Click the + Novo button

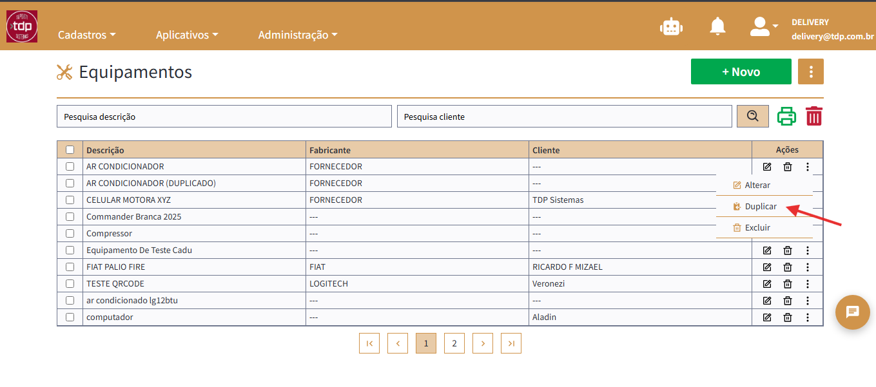[741, 71]
